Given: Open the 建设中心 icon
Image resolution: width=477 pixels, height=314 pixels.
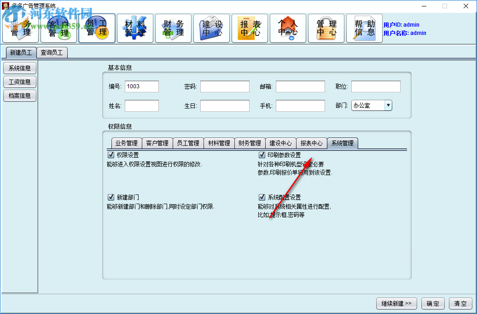Looking at the screenshot, I should [x=211, y=28].
